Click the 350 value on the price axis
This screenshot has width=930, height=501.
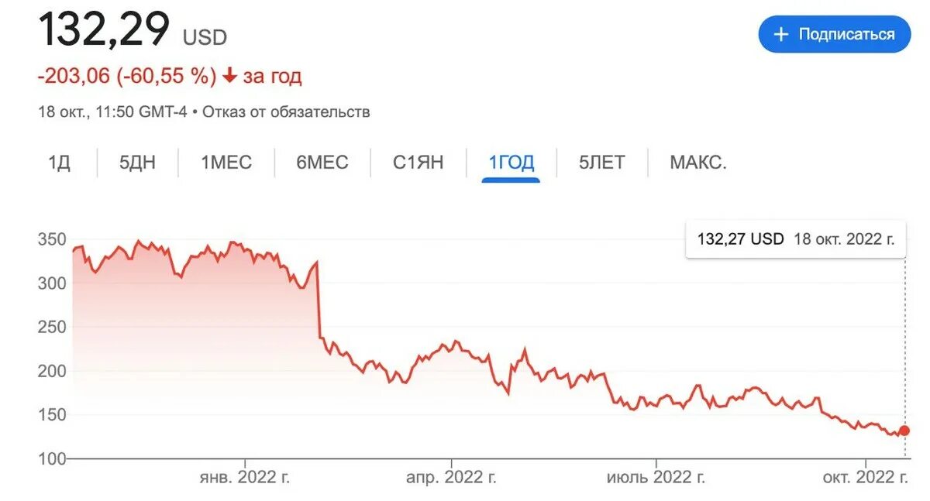(x=51, y=240)
